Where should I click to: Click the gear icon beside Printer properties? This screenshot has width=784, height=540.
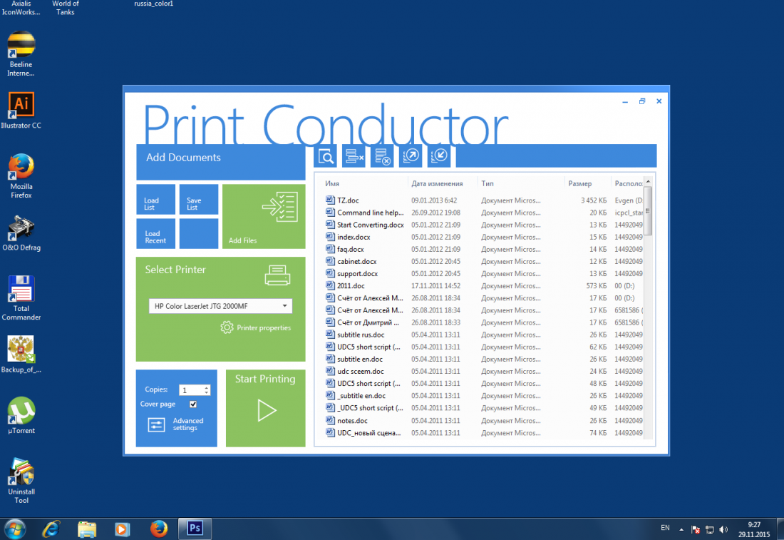[x=227, y=327]
